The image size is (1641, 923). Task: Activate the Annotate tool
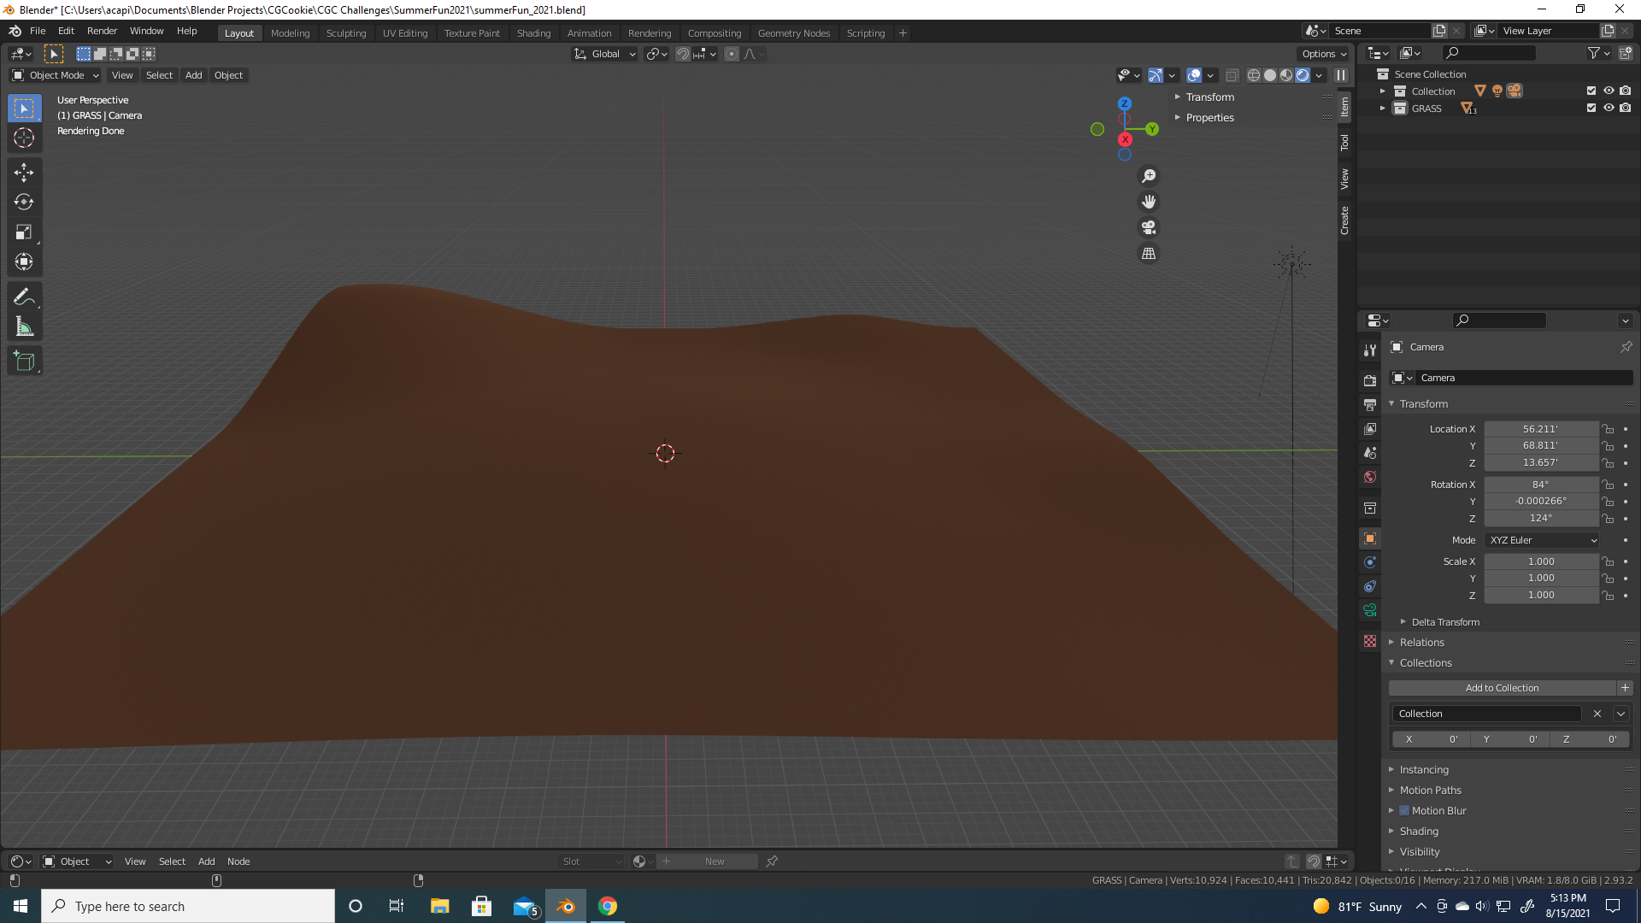click(24, 297)
